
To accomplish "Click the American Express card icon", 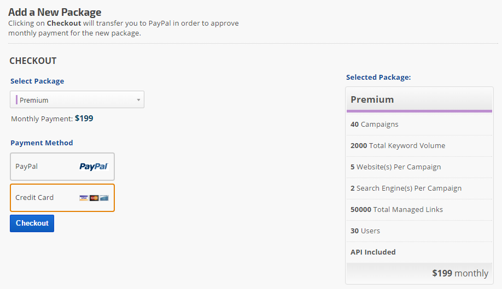I will coord(104,198).
